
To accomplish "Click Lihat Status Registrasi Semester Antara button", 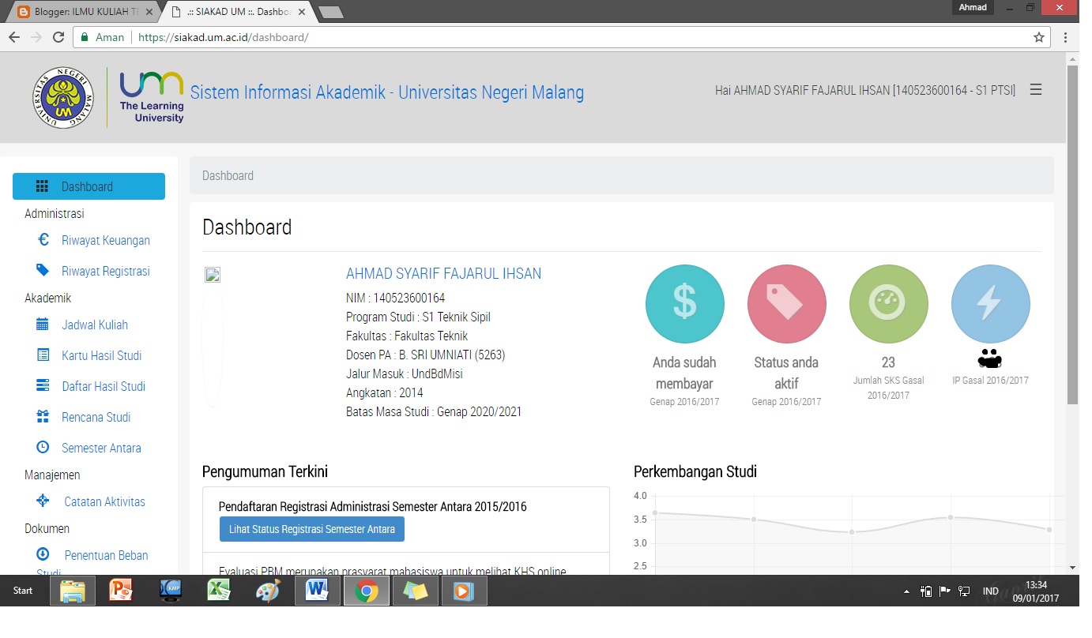I will [311, 529].
